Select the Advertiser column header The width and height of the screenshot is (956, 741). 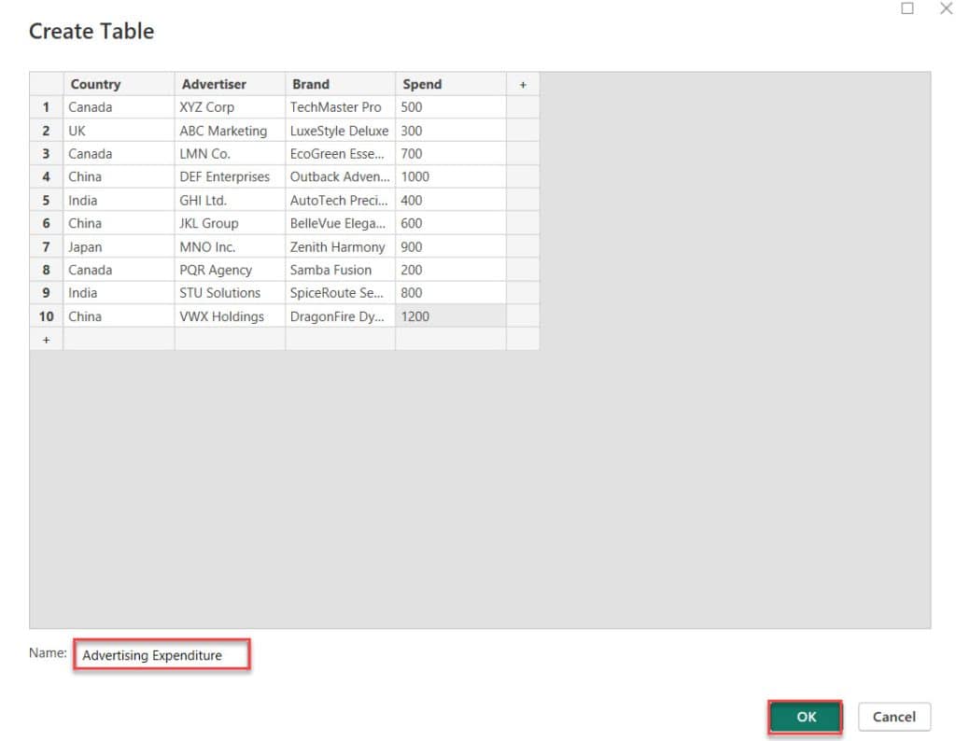pos(230,84)
